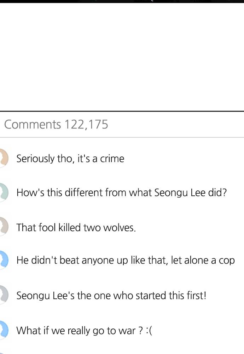Open profile avatar next to "How's this different" comment
This screenshot has height=354, width=244.
coord(3,193)
